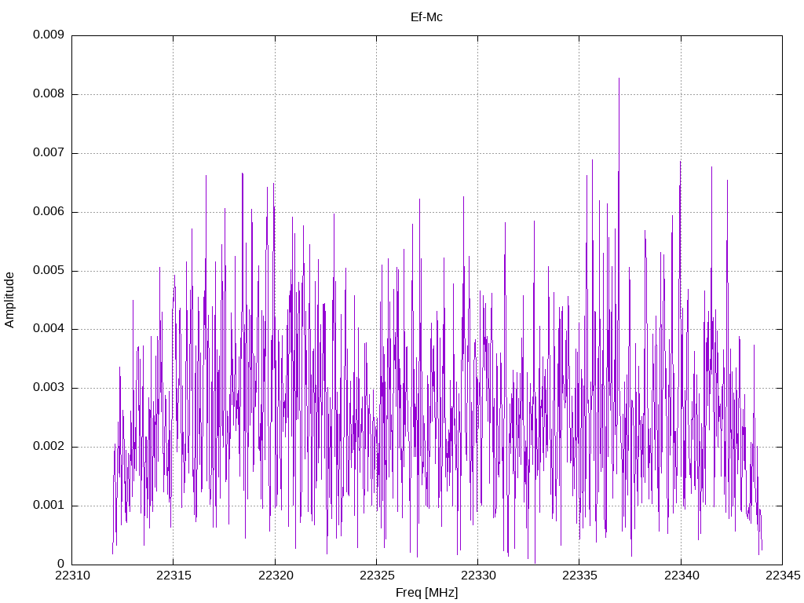Click the 0.007 y-axis tick label
The width and height of the screenshot is (804, 603).
point(49,152)
